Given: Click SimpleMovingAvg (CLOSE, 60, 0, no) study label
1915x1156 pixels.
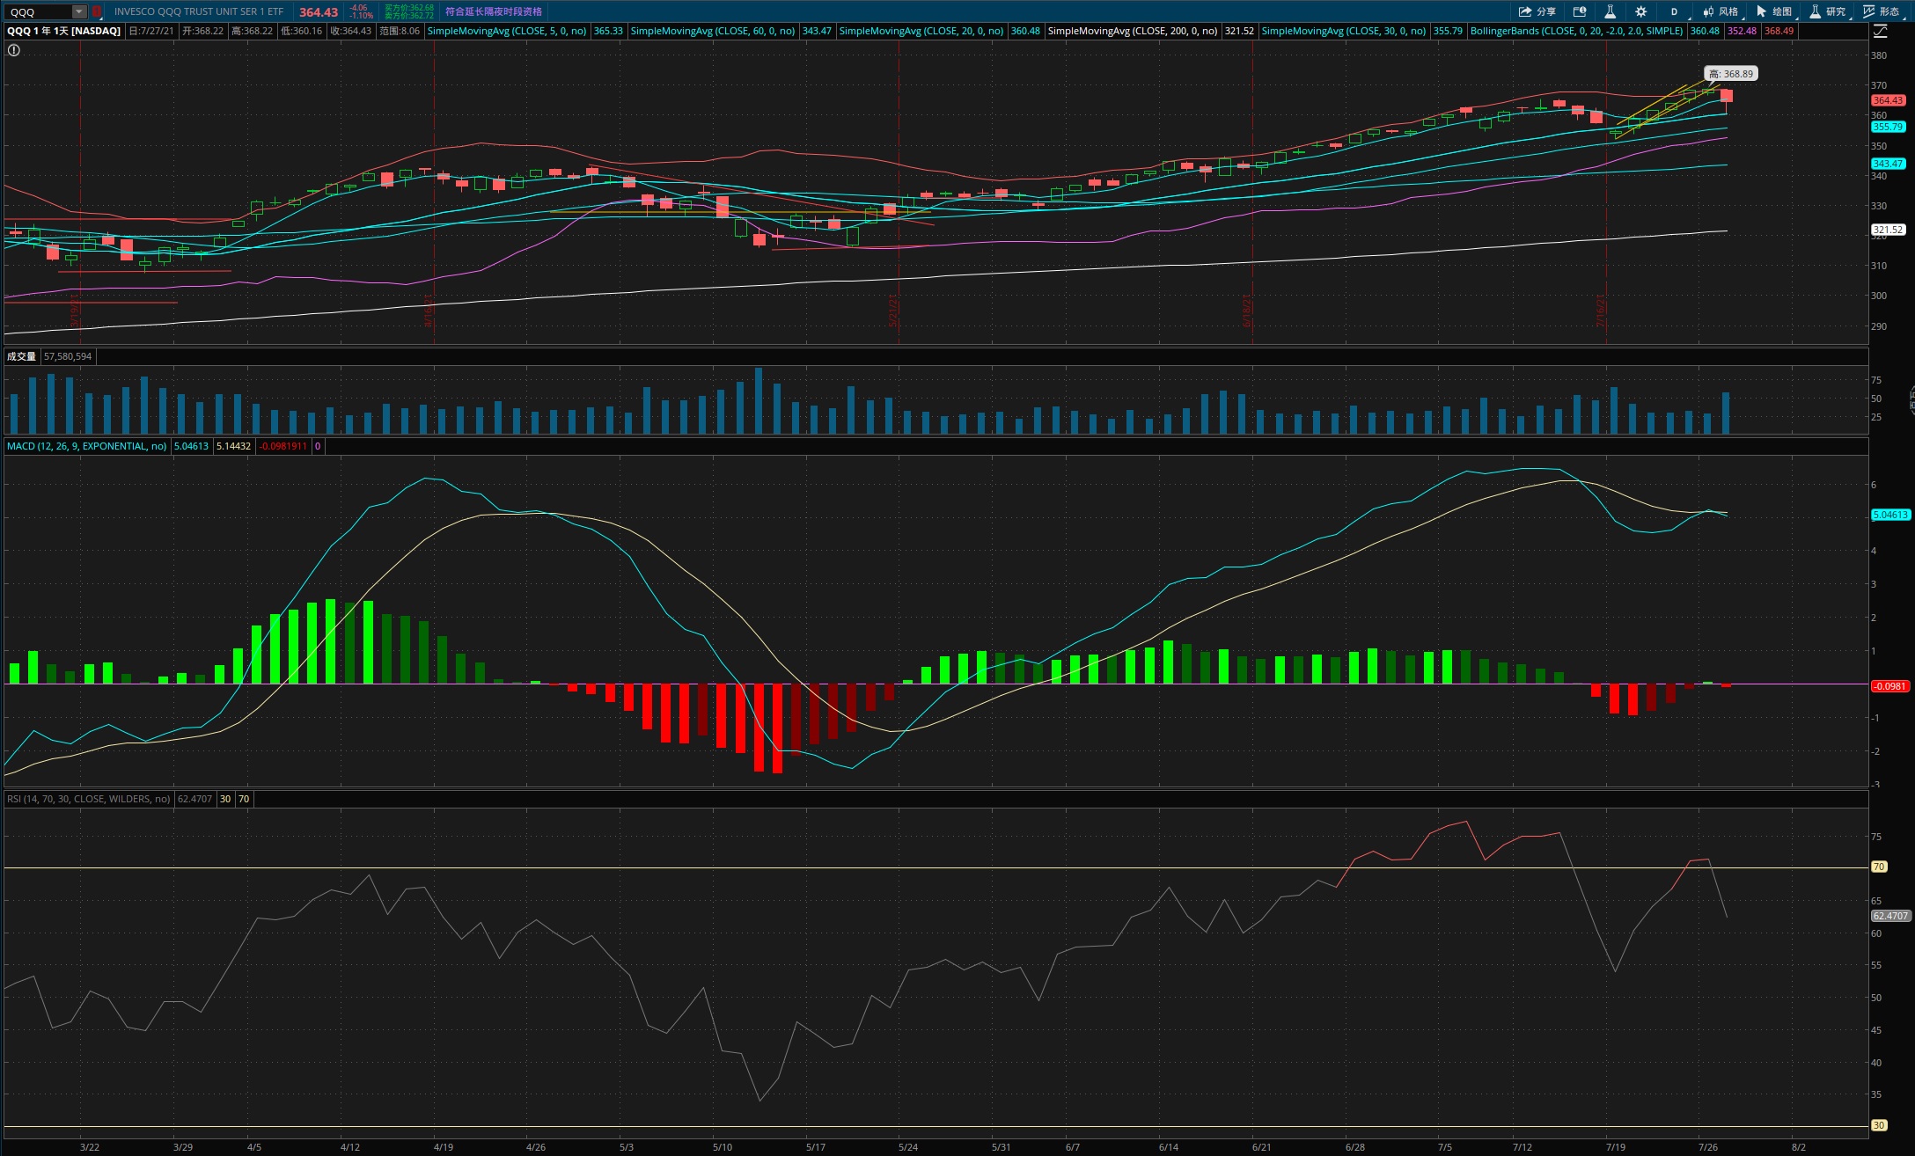Looking at the screenshot, I should coord(713,31).
